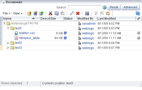
Task: Click the link column header icon
Action: coord(139,18)
